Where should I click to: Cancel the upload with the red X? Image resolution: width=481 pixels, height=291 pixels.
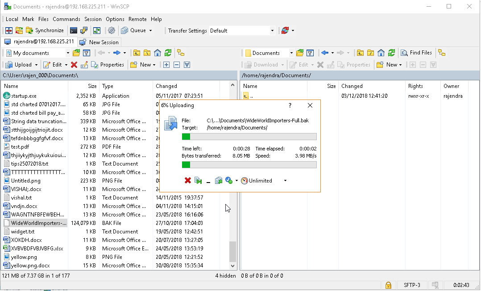pyautogui.click(x=188, y=181)
